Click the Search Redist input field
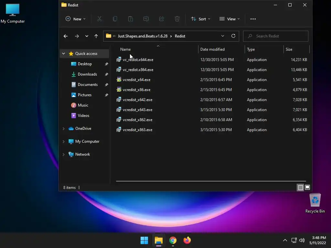This screenshot has width=331, height=248. 275,36
